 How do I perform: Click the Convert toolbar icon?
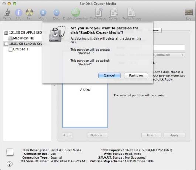coord(114,12)
